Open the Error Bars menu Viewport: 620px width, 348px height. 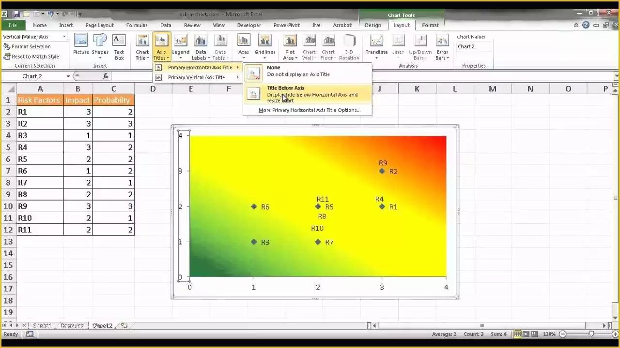point(442,47)
